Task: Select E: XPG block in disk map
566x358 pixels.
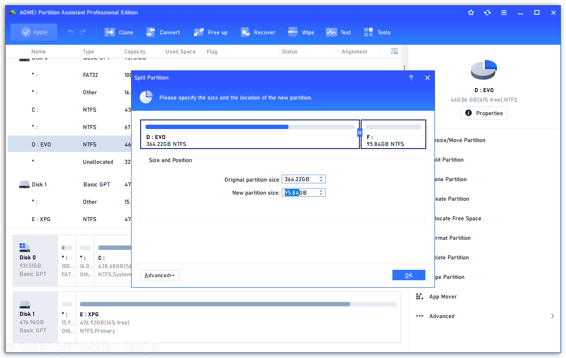Action: (238, 317)
